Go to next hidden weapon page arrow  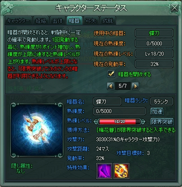click(x=135, y=86)
